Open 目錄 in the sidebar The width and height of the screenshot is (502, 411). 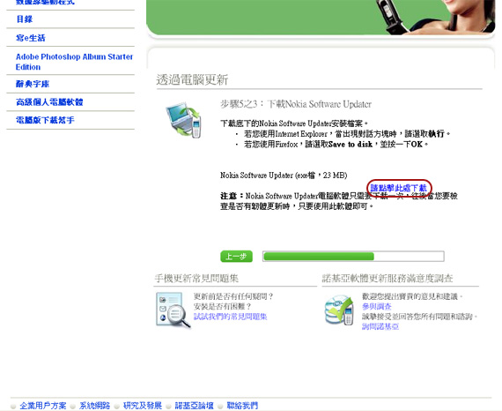tap(25, 19)
